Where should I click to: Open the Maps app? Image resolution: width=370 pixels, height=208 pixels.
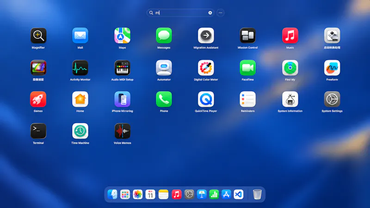[122, 36]
